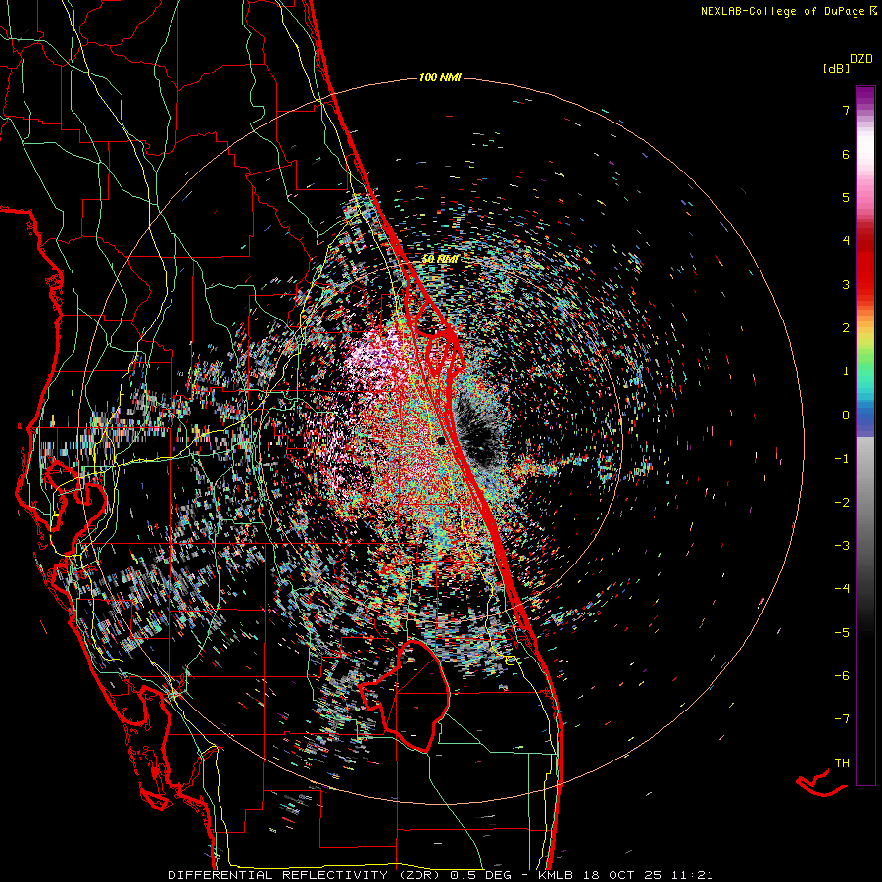
Task: Click the TH threshold label
Action: click(842, 762)
